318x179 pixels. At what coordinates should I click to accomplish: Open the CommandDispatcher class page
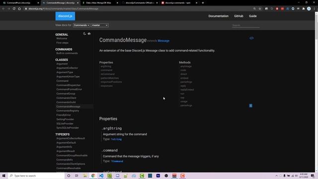69,85
